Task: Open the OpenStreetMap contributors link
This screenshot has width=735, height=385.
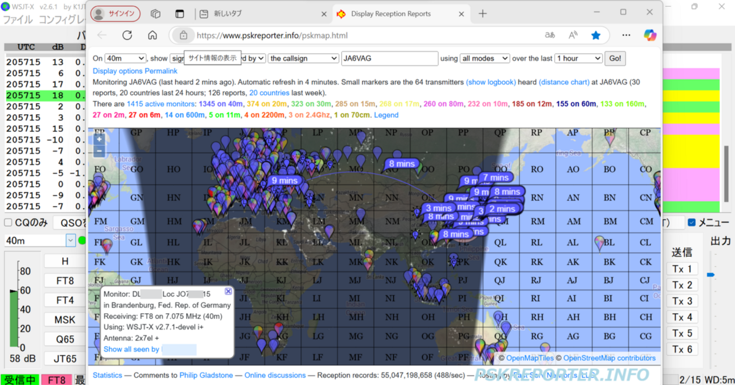Action: (609, 358)
